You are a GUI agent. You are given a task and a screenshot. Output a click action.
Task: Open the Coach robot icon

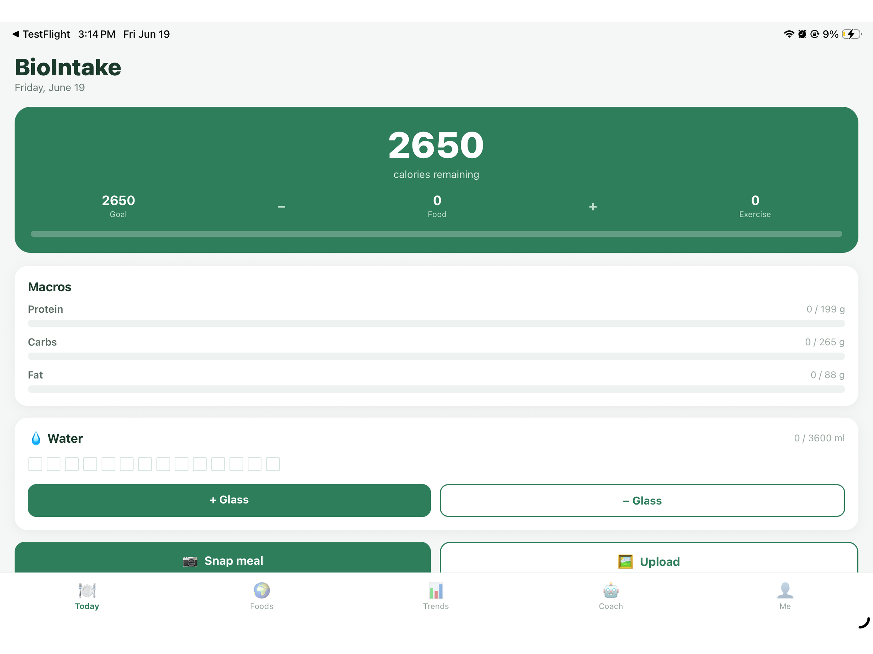611,590
